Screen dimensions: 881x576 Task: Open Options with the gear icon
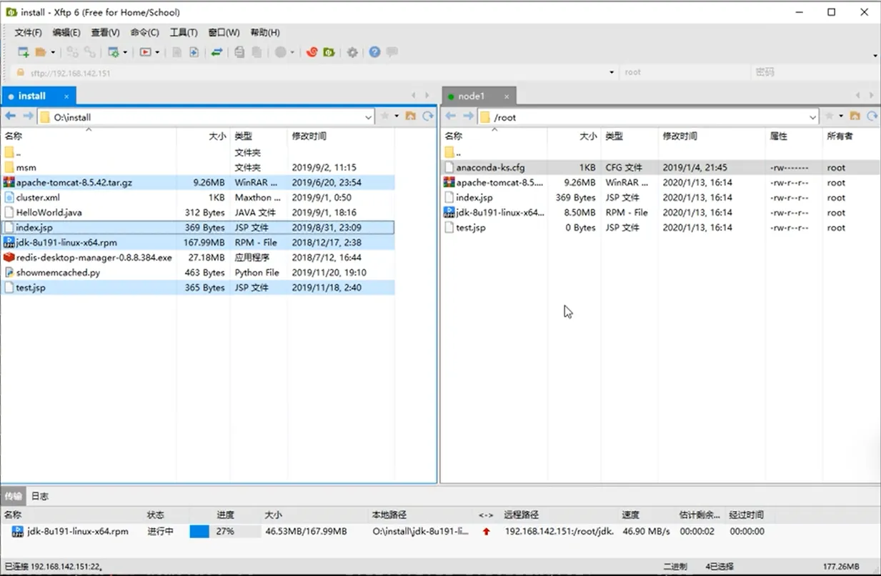(352, 52)
